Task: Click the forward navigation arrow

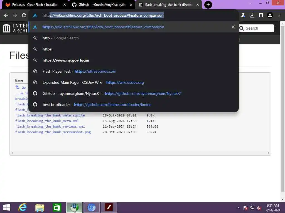Action: (15, 16)
